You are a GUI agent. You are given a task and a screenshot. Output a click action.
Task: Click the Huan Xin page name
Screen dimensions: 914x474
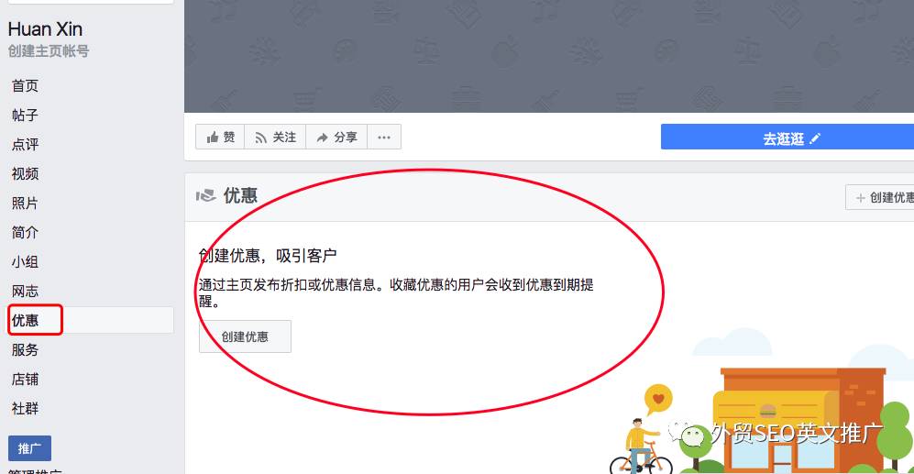click(45, 28)
